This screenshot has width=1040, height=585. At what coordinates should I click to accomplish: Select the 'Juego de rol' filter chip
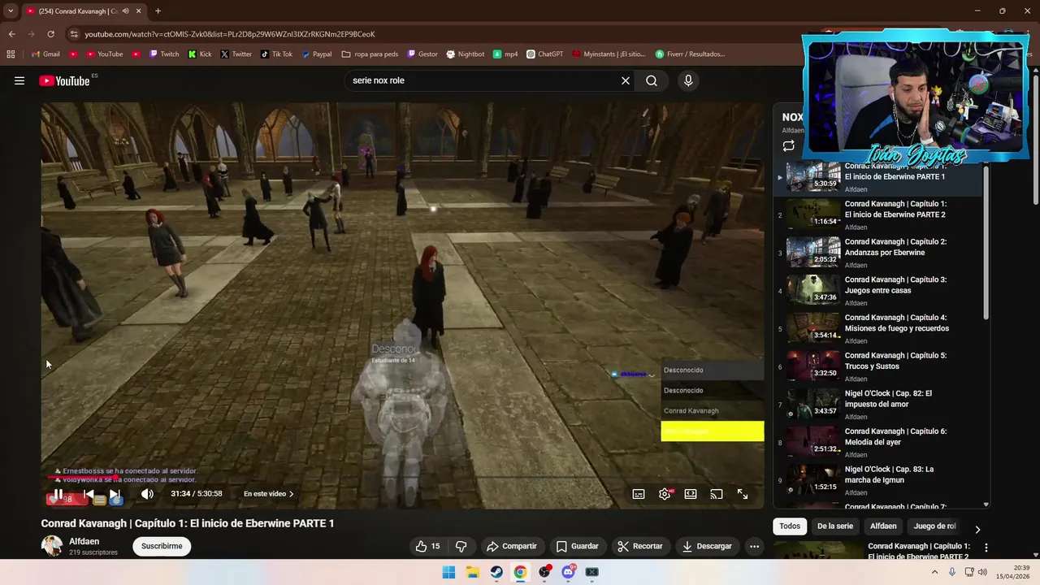click(934, 526)
